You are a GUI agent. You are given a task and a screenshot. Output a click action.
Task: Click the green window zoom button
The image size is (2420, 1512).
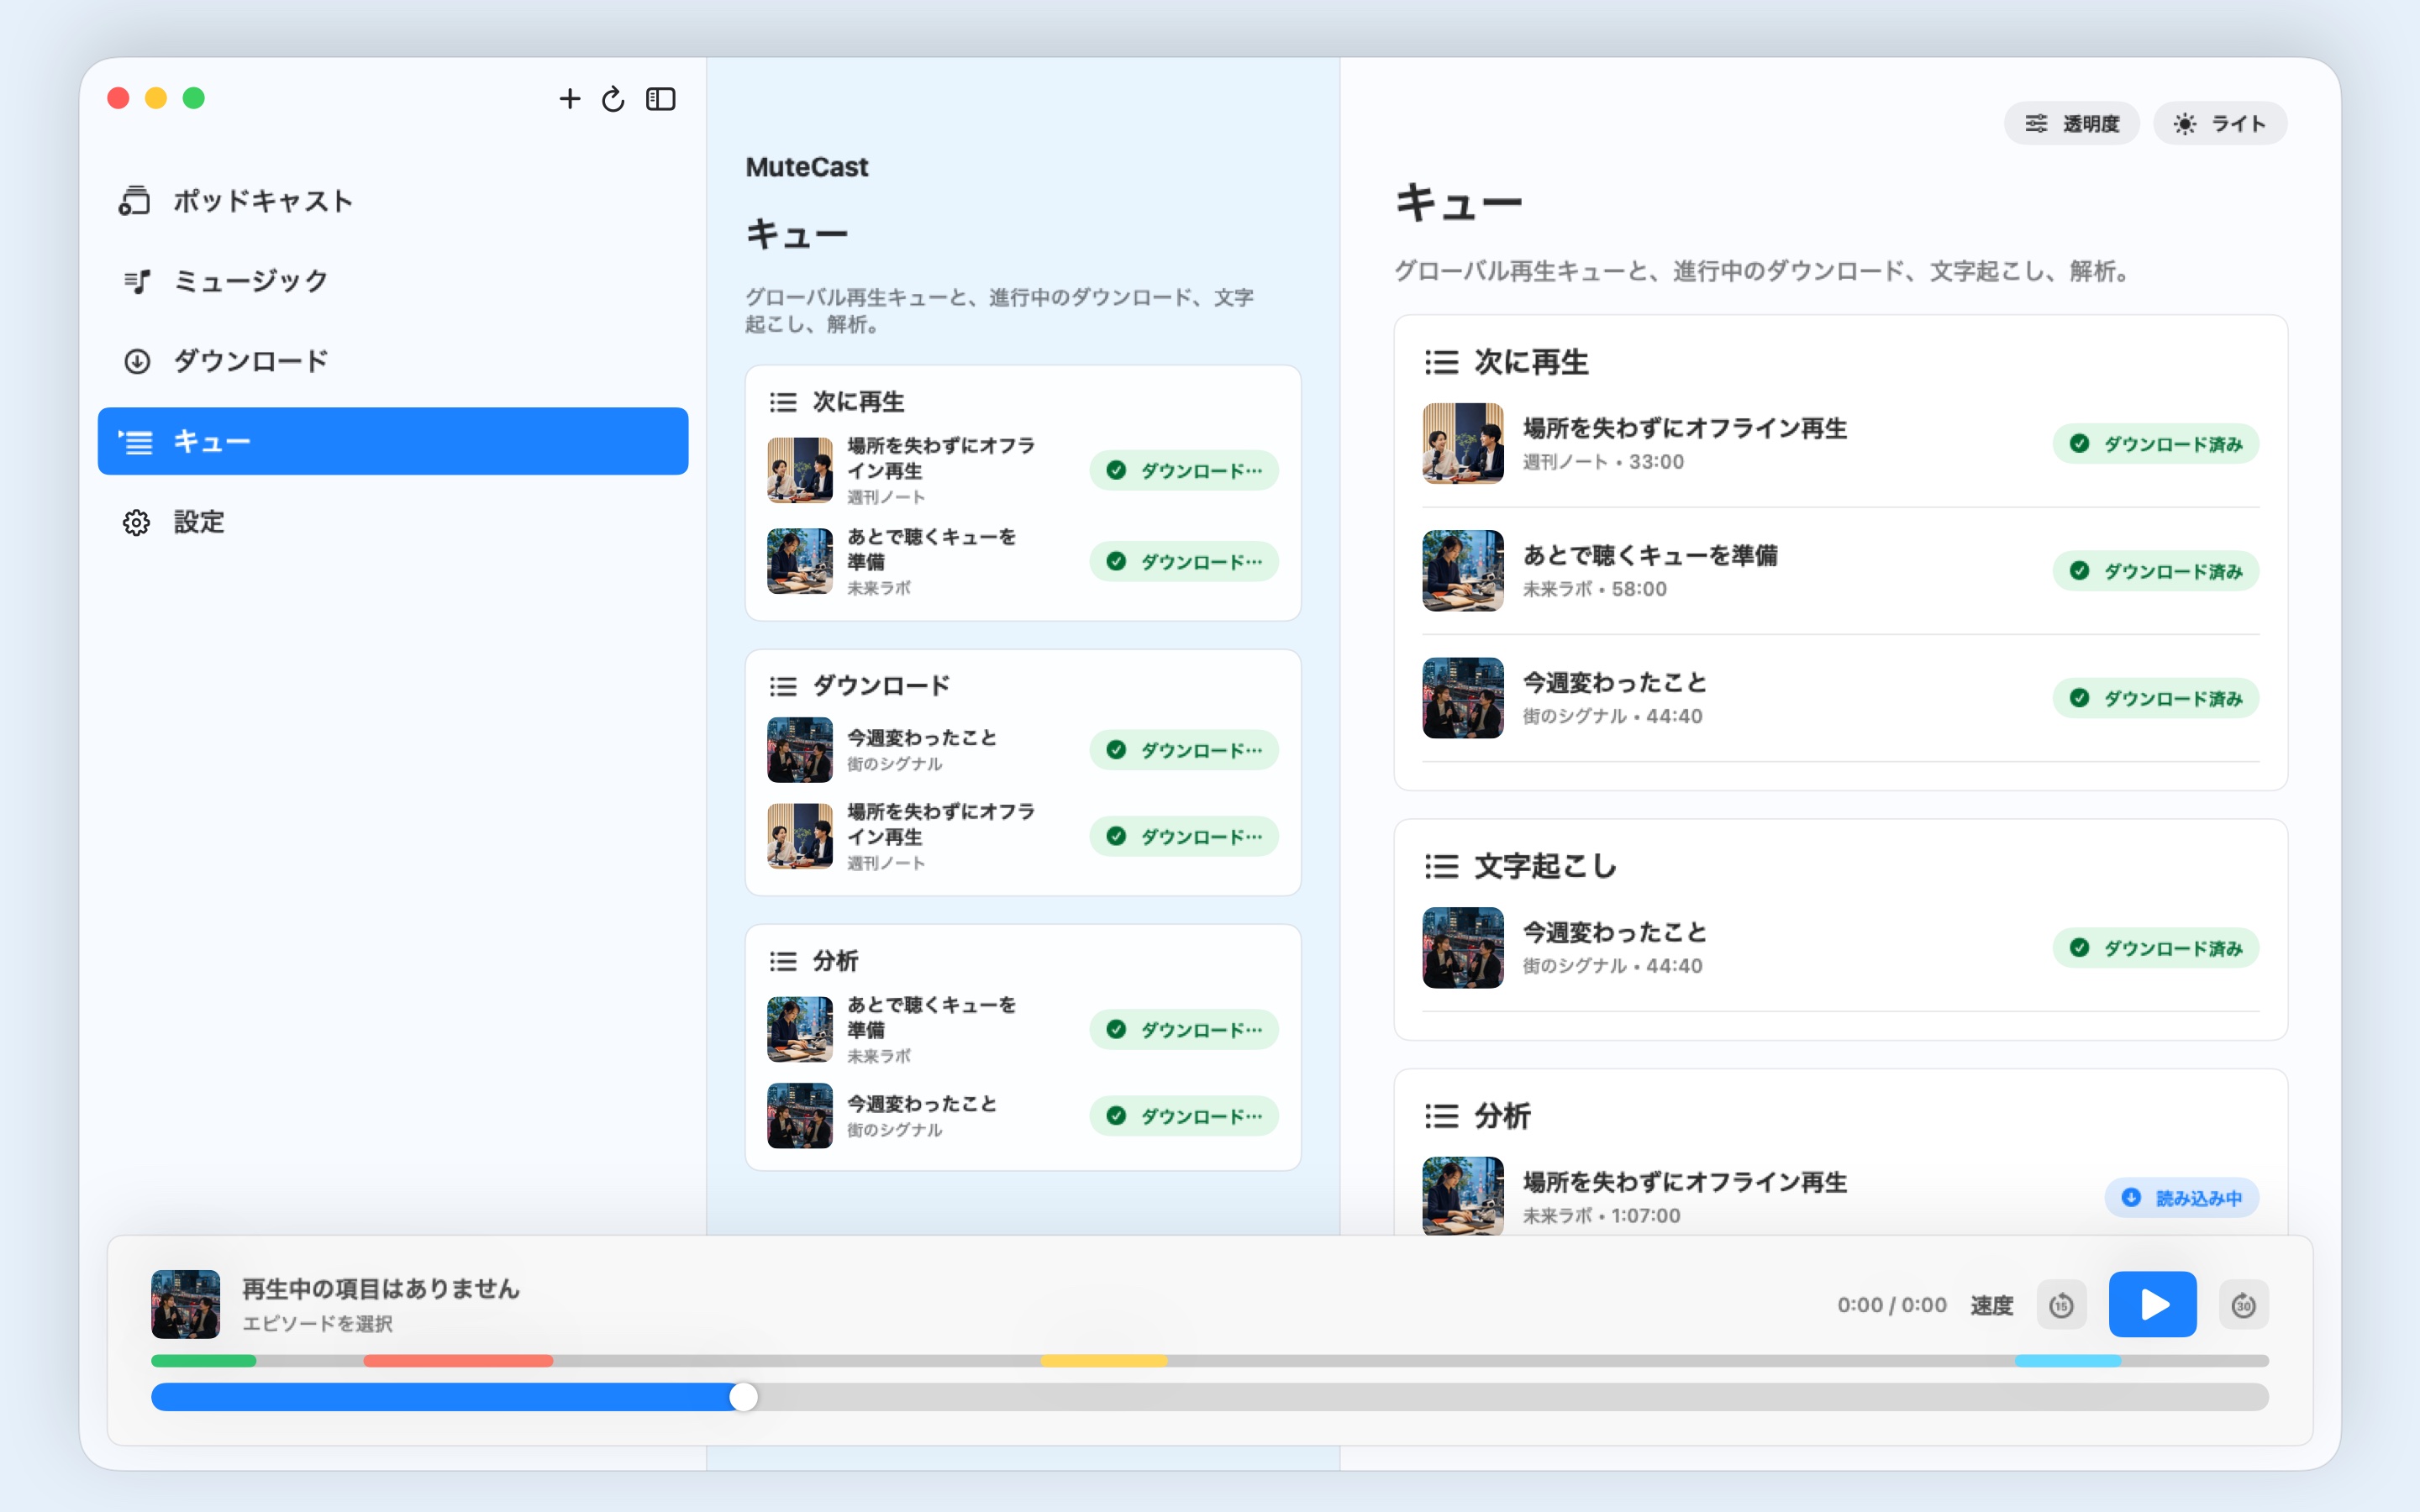194,98
